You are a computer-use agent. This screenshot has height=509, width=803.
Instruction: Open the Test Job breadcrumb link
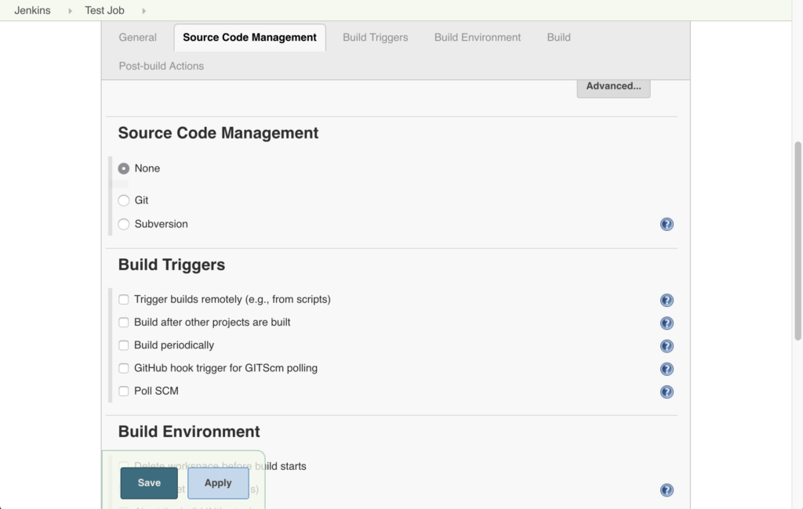(x=104, y=10)
